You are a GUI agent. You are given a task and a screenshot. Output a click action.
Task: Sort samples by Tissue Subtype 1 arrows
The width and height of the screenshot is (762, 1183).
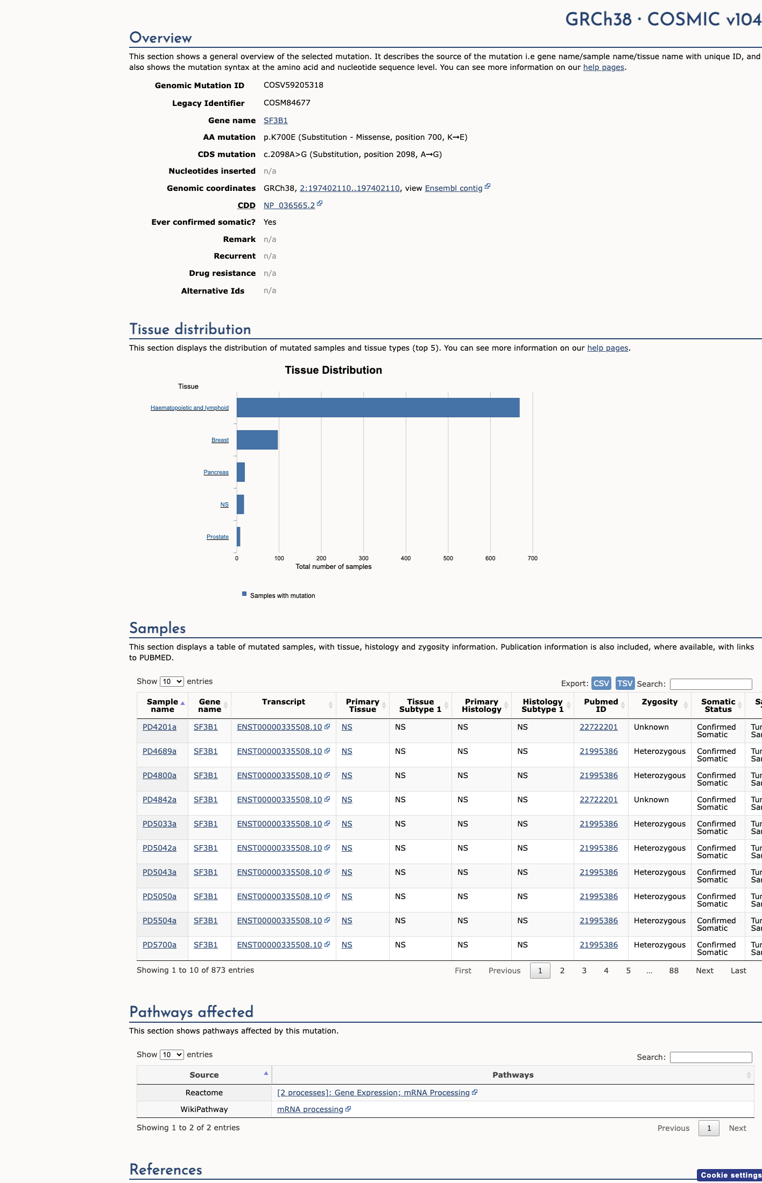coord(446,705)
